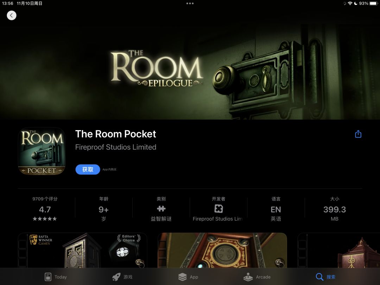This screenshot has height=285, width=380.
Task: Tap the developer badge icon
Action: [218, 209]
